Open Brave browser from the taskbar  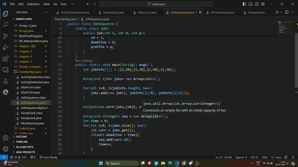149,163
